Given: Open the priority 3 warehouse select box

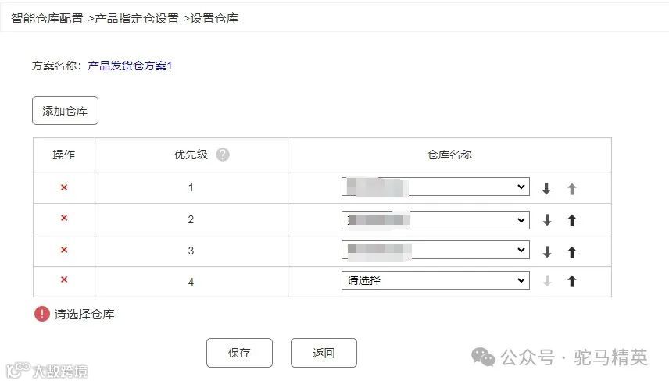Looking at the screenshot, I should tap(435, 251).
